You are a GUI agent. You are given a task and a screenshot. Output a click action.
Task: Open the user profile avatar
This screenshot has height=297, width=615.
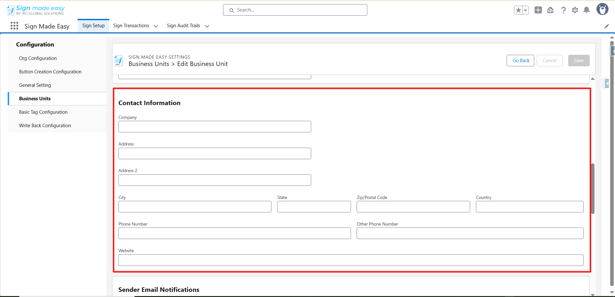pos(602,9)
